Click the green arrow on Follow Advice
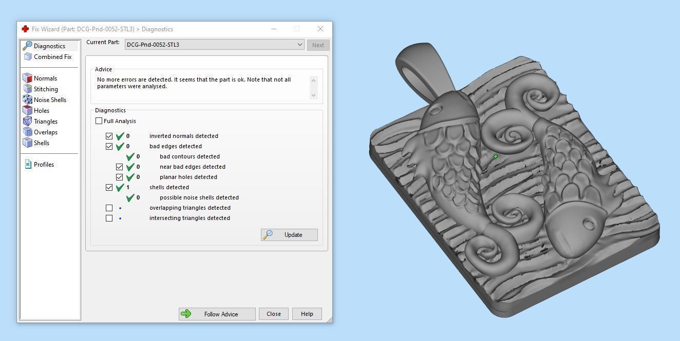This screenshot has height=341, width=680. pyautogui.click(x=186, y=314)
